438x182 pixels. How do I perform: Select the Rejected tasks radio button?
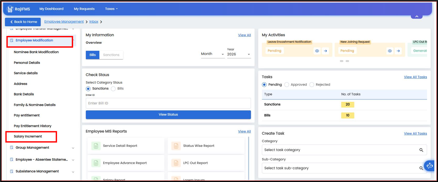point(312,85)
